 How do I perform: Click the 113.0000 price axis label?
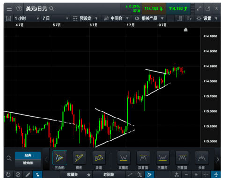[210, 141]
